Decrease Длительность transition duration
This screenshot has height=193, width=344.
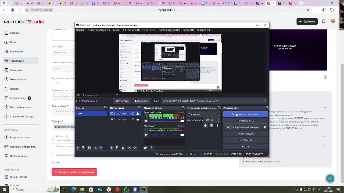pos(218,121)
